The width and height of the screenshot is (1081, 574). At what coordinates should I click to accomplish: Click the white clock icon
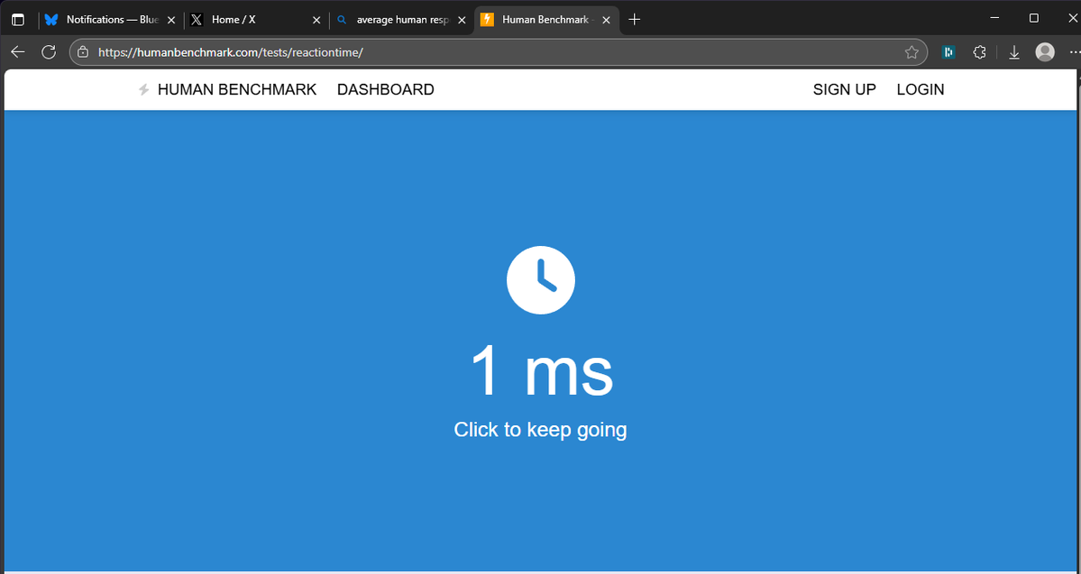[541, 279]
